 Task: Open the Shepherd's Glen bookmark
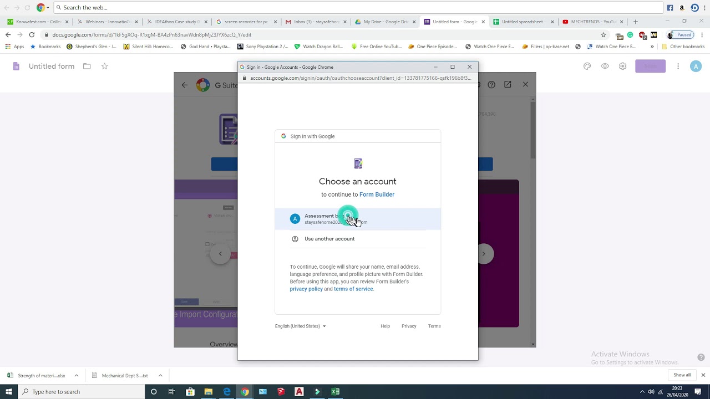[x=92, y=47]
